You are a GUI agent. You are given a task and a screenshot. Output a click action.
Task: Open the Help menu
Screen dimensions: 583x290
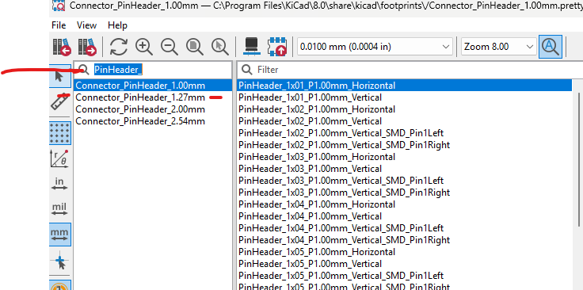117,25
